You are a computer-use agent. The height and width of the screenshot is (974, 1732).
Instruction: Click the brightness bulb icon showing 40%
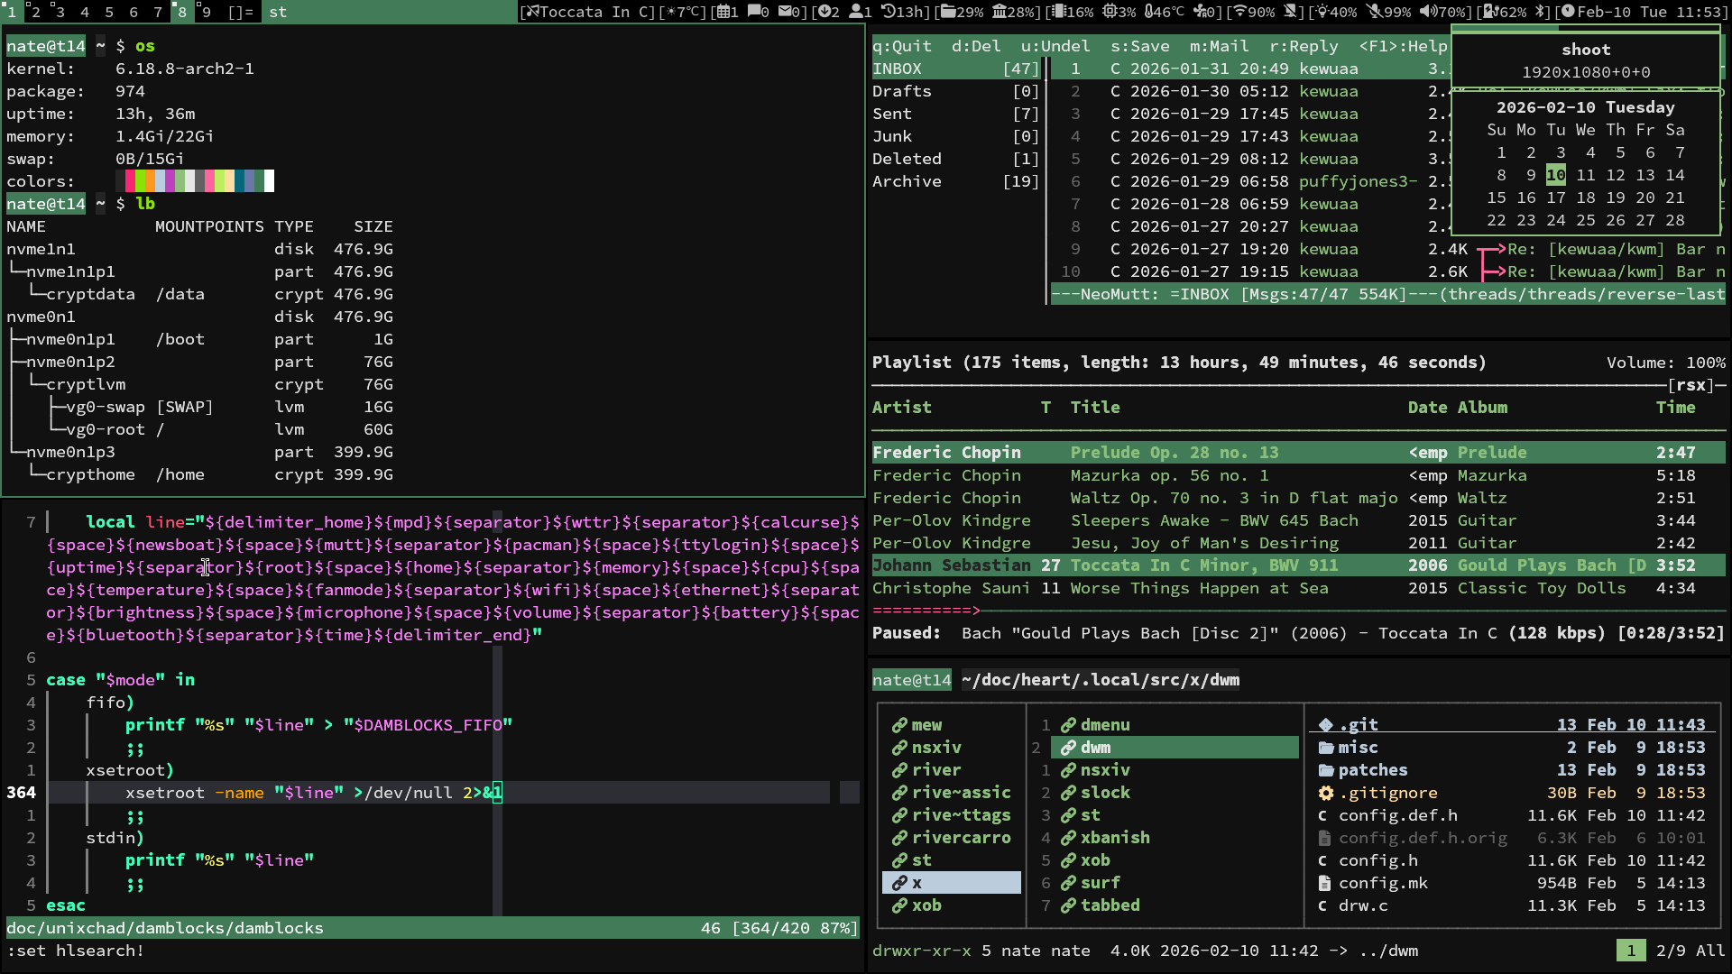coord(1322,12)
